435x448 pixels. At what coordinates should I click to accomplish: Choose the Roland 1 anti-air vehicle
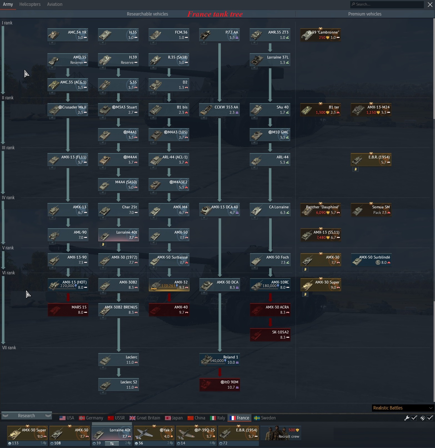click(x=220, y=360)
